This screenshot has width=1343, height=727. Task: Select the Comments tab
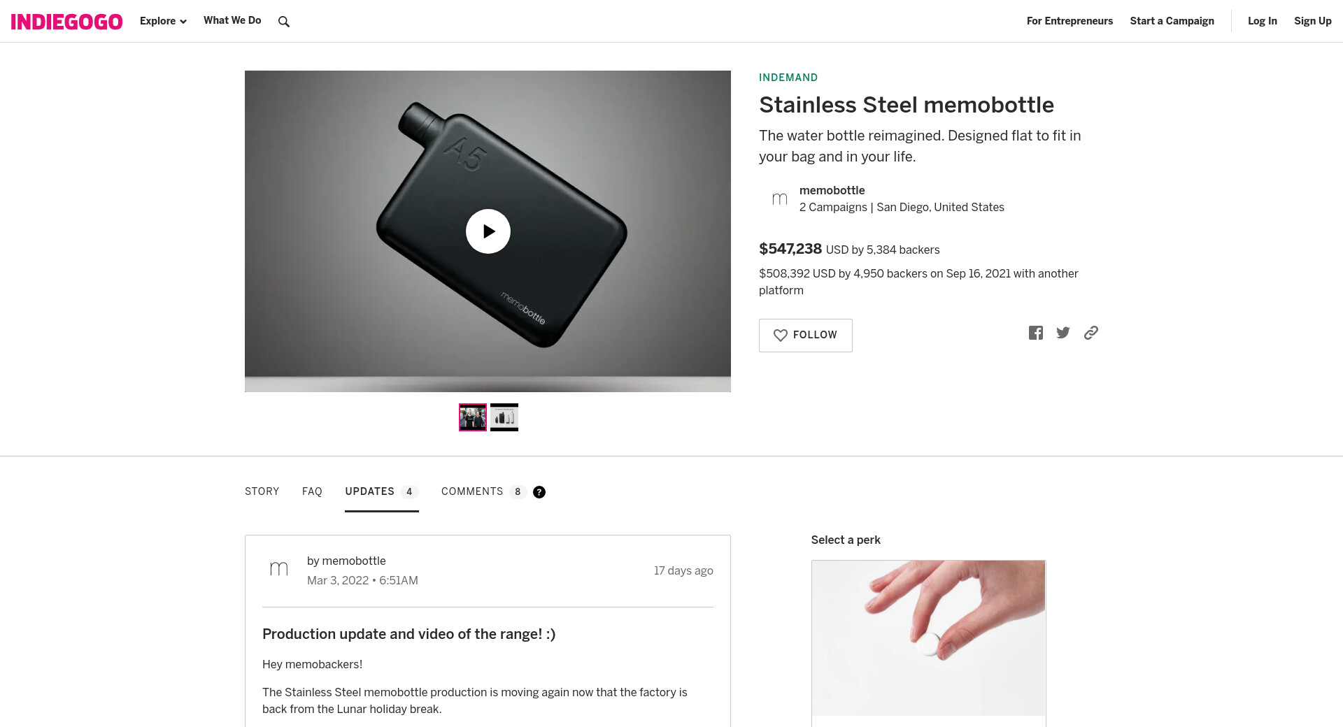click(x=472, y=491)
